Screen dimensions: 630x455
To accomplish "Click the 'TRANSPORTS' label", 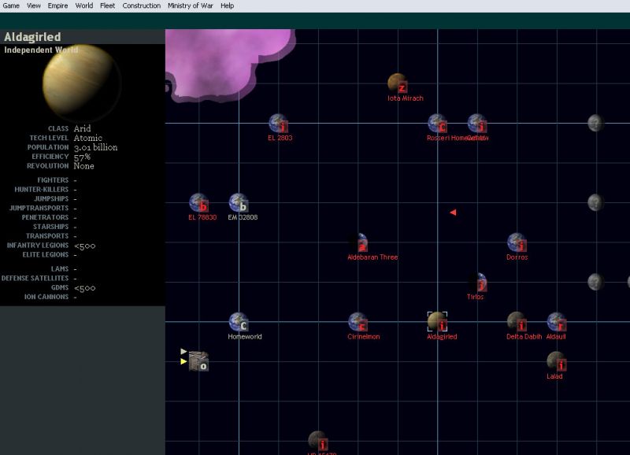I will [x=47, y=235].
